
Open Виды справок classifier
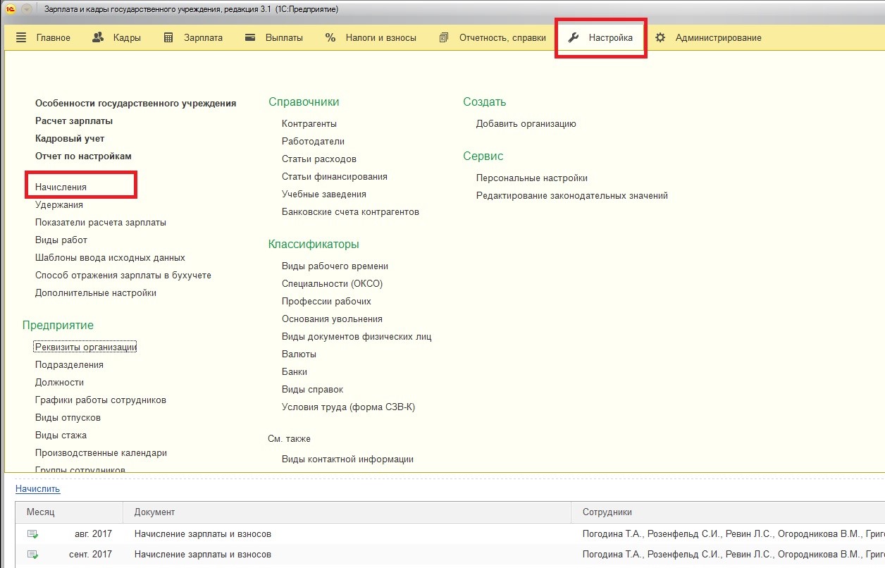point(312,389)
